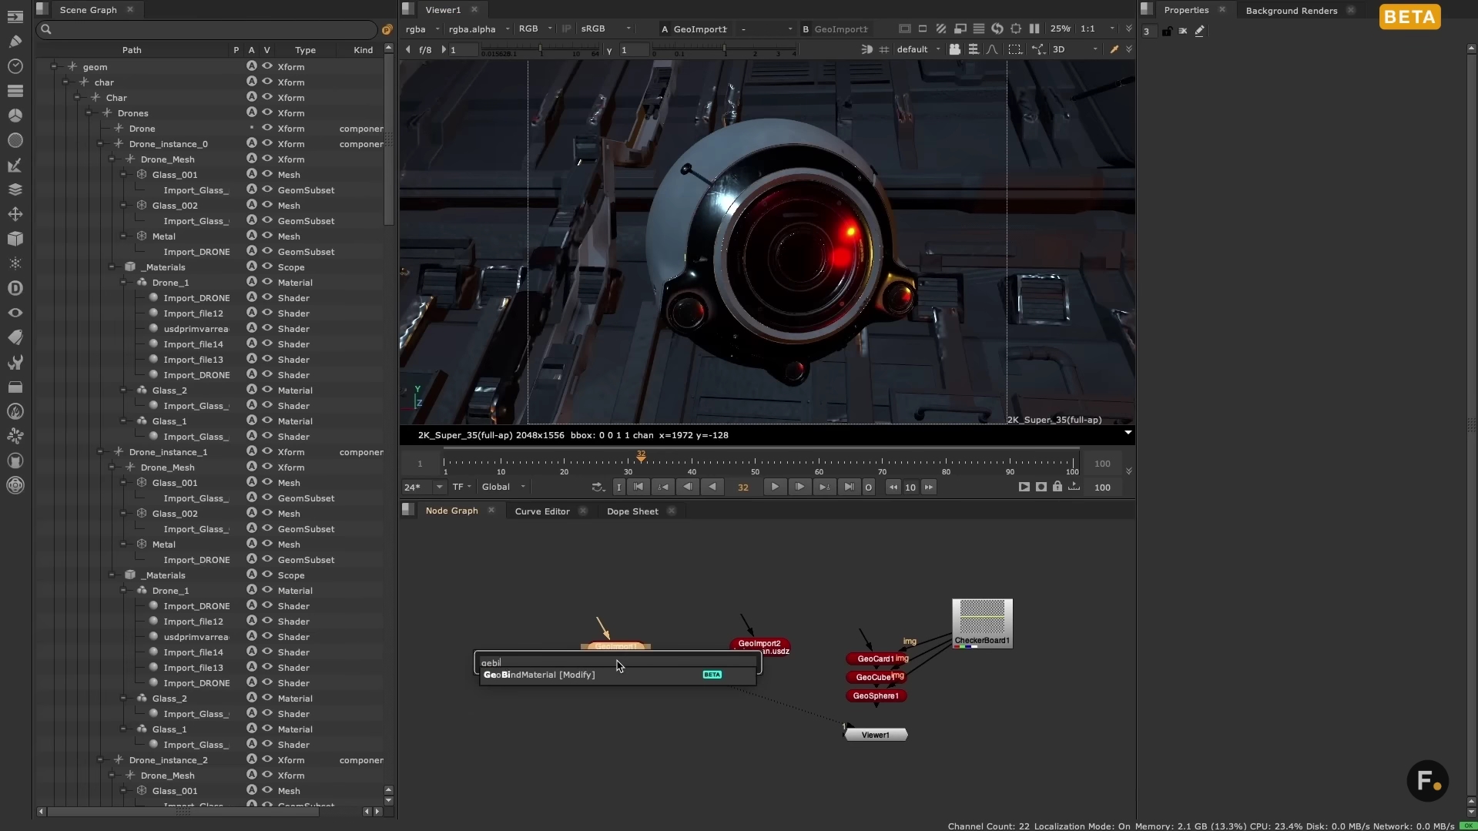
Task: Open the Particles nodes toolbar menu
Action: pyautogui.click(x=15, y=263)
